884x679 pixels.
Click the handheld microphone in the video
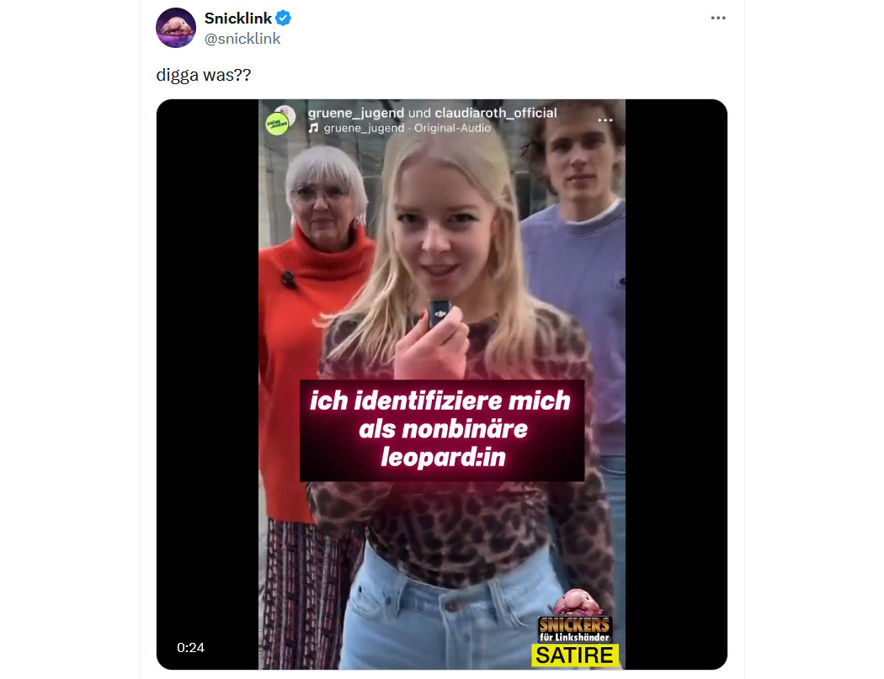pyautogui.click(x=439, y=313)
